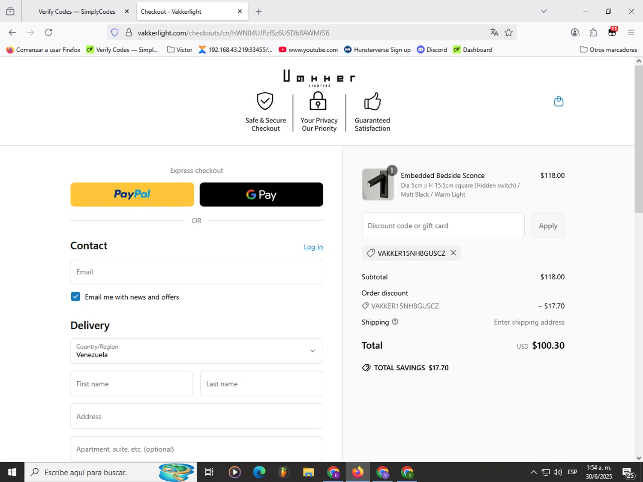The image size is (643, 482).
Task: Pay with the Google Pay button
Action: click(261, 195)
